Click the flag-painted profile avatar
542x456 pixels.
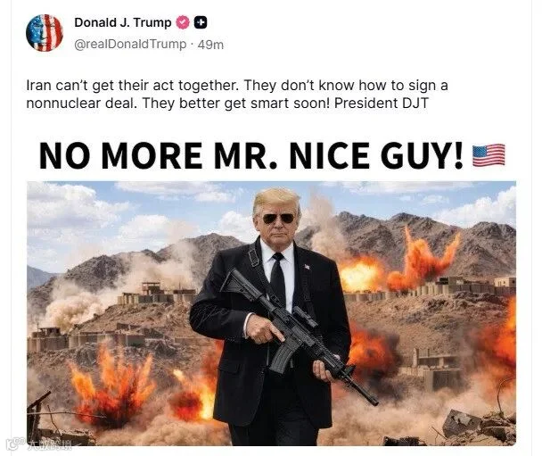[x=45, y=33]
